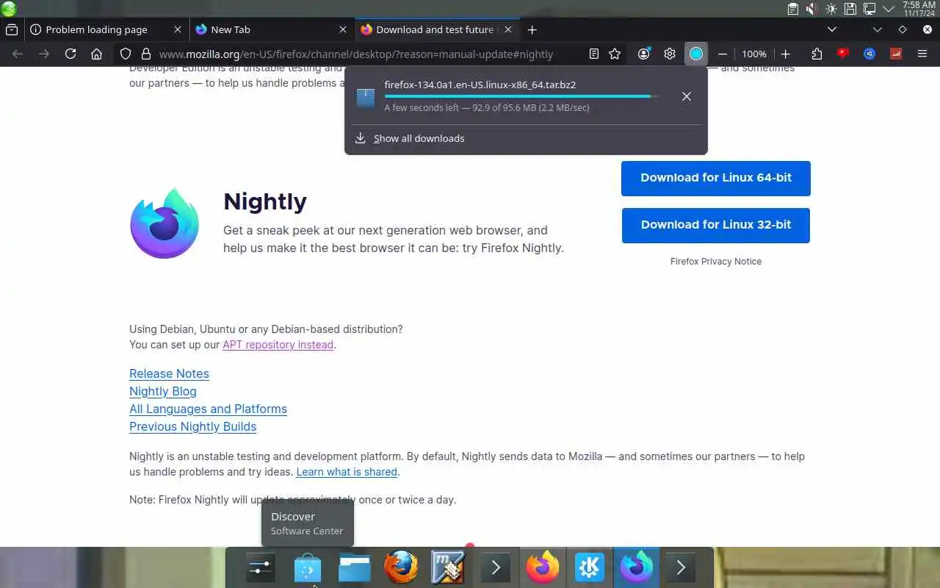940x588 pixels.
Task: Zoom in with the plus button
Action: click(785, 54)
